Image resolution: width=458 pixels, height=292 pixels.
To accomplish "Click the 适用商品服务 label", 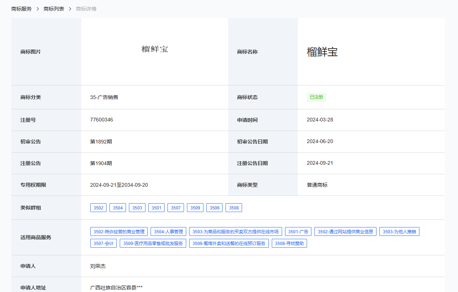I will 36,237.
